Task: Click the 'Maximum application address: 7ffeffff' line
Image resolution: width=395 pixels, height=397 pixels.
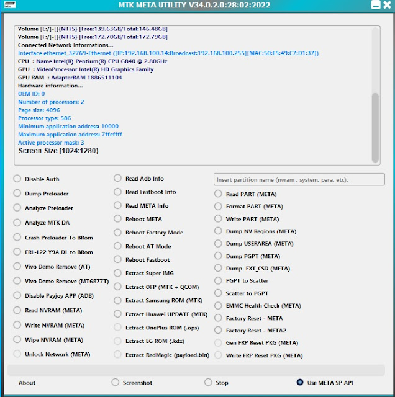Action: 70,135
